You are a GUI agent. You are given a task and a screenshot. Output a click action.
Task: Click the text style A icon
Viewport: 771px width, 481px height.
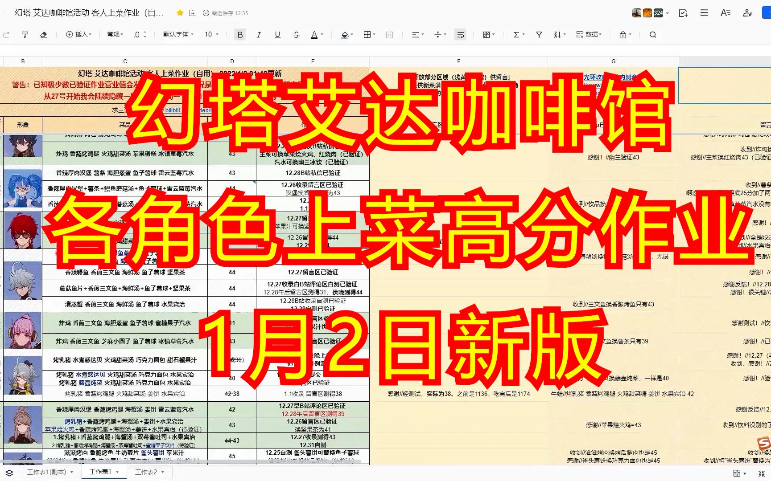tap(725, 13)
